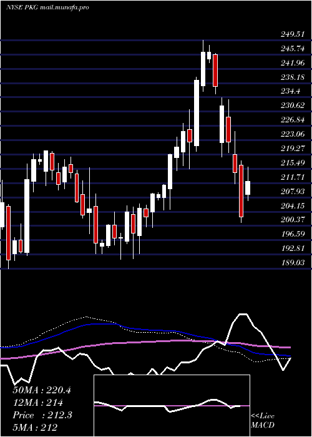Select the 234.4 price level label
Image resolution: width=312 pixels, height=437 pixels.
(291, 91)
